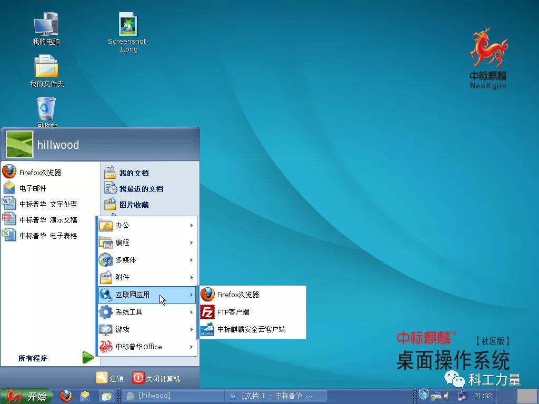Open the FTP客户端 application
539x404 pixels.
233,312
